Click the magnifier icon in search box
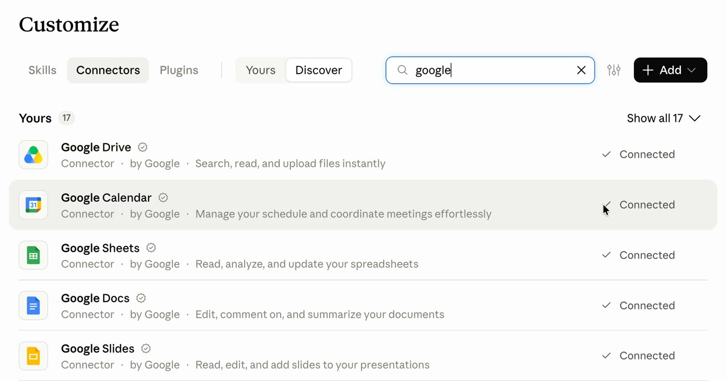Screen dimensions: 727x381 pyautogui.click(x=402, y=70)
